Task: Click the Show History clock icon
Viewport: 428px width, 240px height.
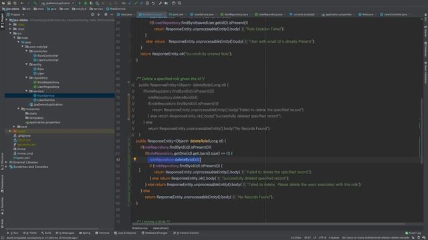Action: tap(147, 3)
